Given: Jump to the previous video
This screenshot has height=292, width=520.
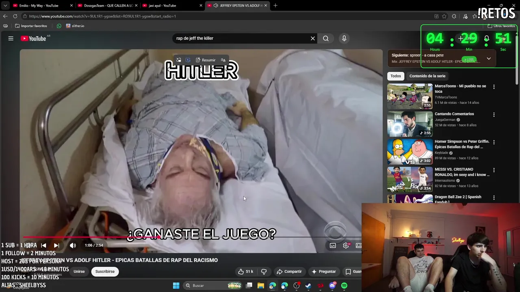Looking at the screenshot, I should (x=43, y=245).
